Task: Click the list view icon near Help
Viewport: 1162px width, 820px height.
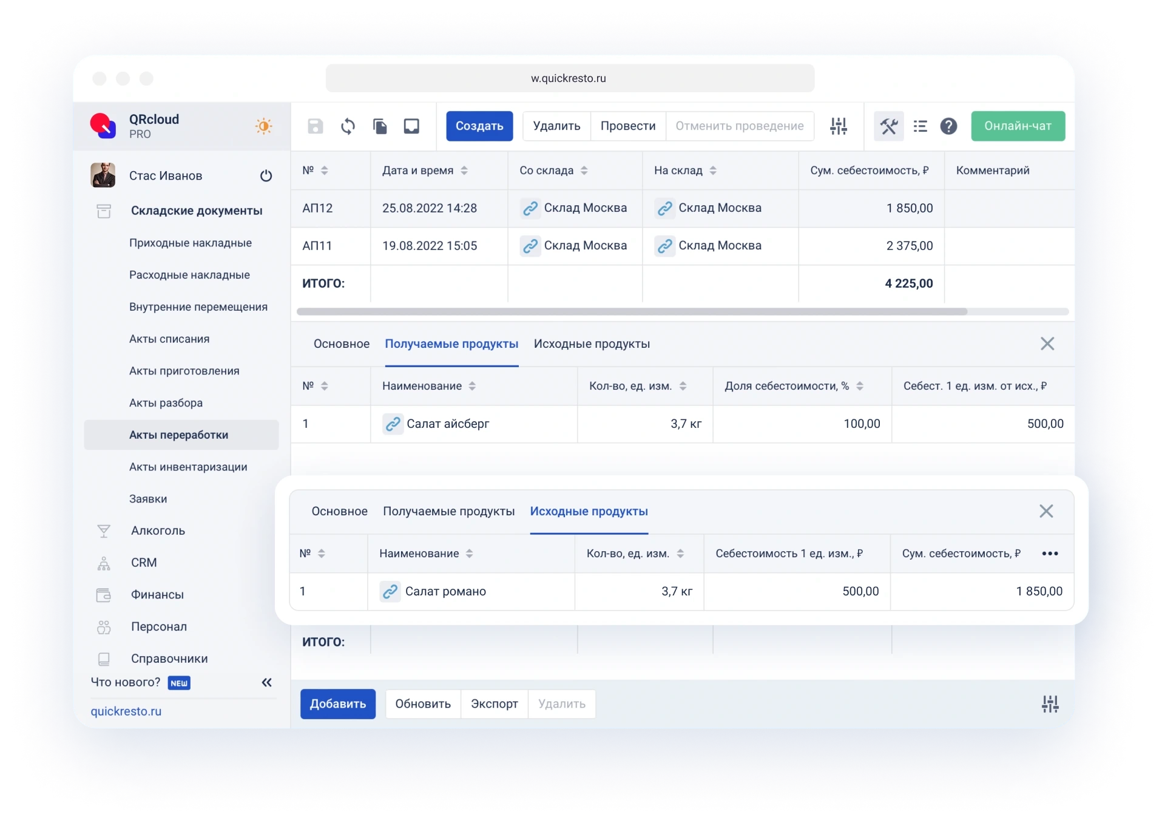Action: 920,126
